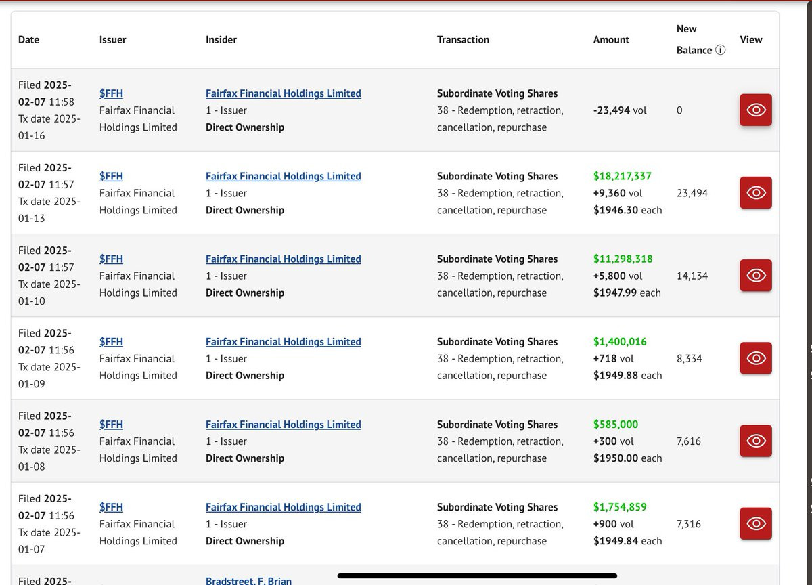This screenshot has width=812, height=585.
Task: View the filing with Tx date 2025-01-07
Action: 756,523
